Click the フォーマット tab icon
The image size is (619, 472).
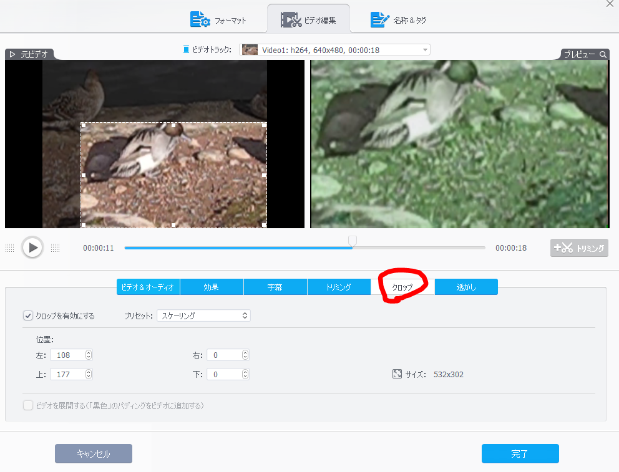[x=200, y=19]
